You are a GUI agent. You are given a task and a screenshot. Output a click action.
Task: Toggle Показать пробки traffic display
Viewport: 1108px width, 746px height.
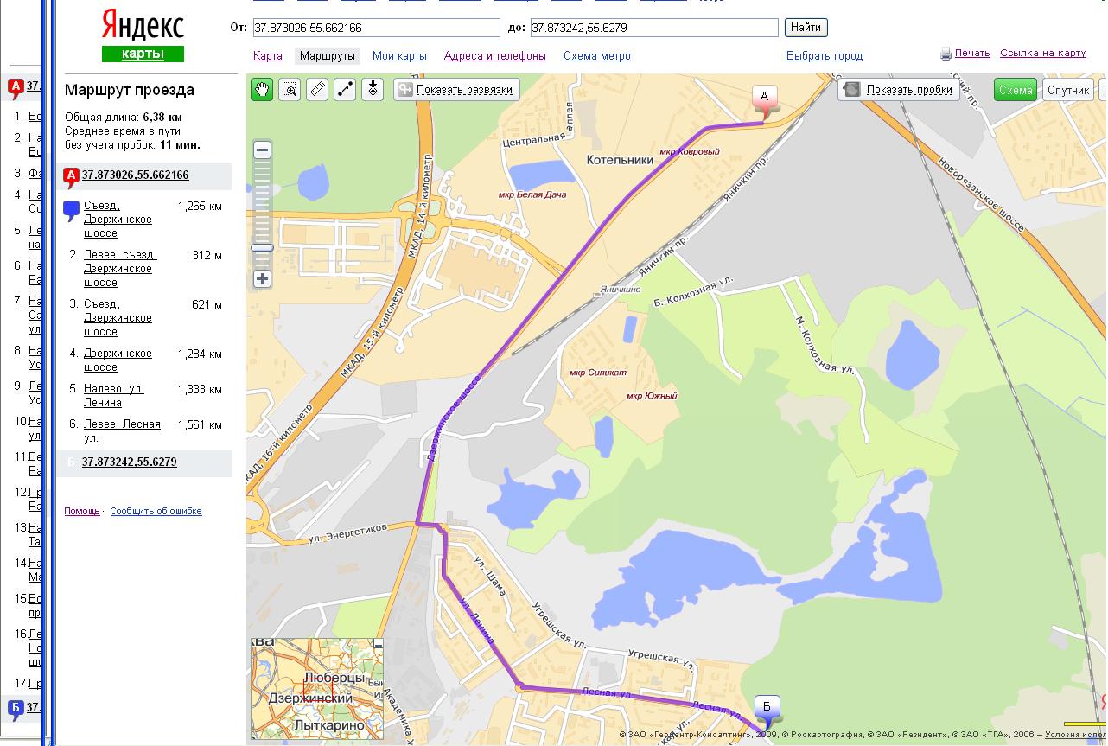point(899,90)
